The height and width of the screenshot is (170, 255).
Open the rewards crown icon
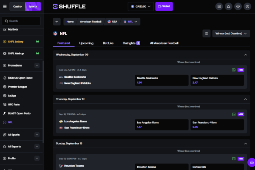click(x=229, y=6)
